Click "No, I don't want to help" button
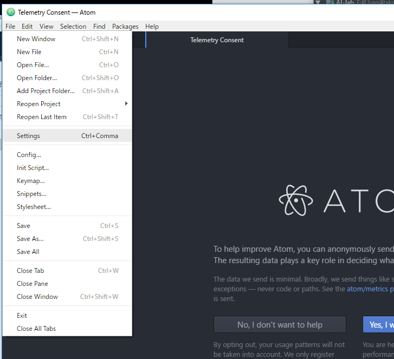 click(x=280, y=324)
